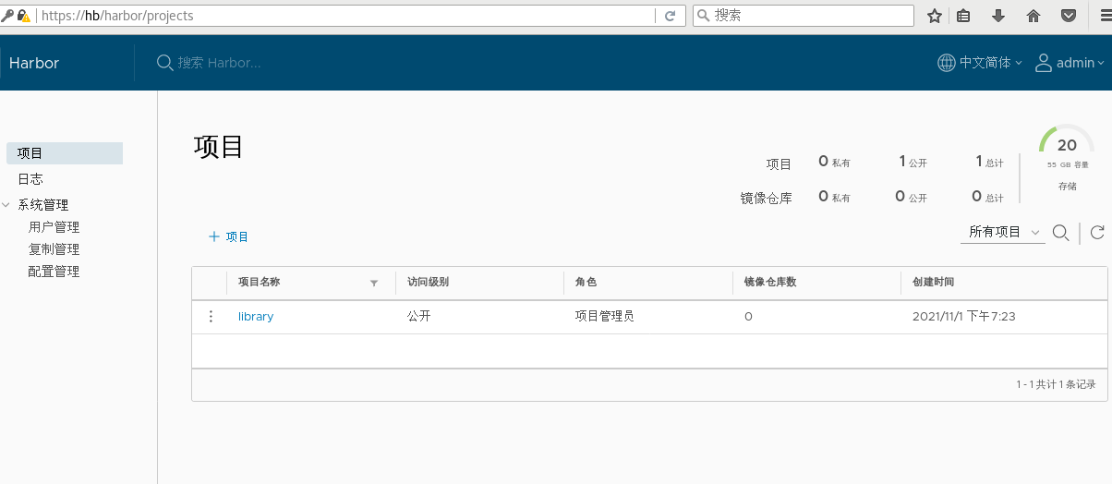
Task: Click the browser search magnifier icon
Action: coord(703,16)
